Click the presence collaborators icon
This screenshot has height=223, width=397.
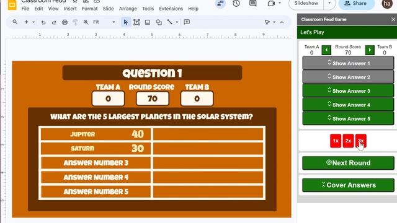pos(220,4)
